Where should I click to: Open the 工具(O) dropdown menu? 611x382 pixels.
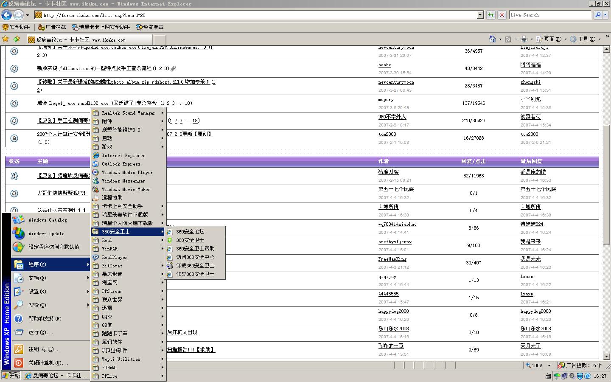(x=586, y=39)
